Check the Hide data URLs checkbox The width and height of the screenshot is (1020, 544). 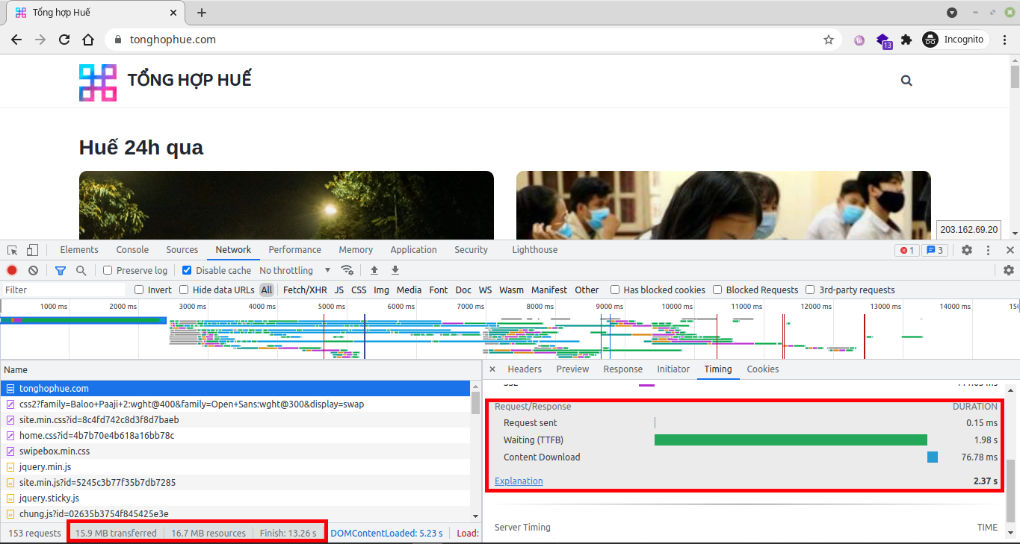183,290
